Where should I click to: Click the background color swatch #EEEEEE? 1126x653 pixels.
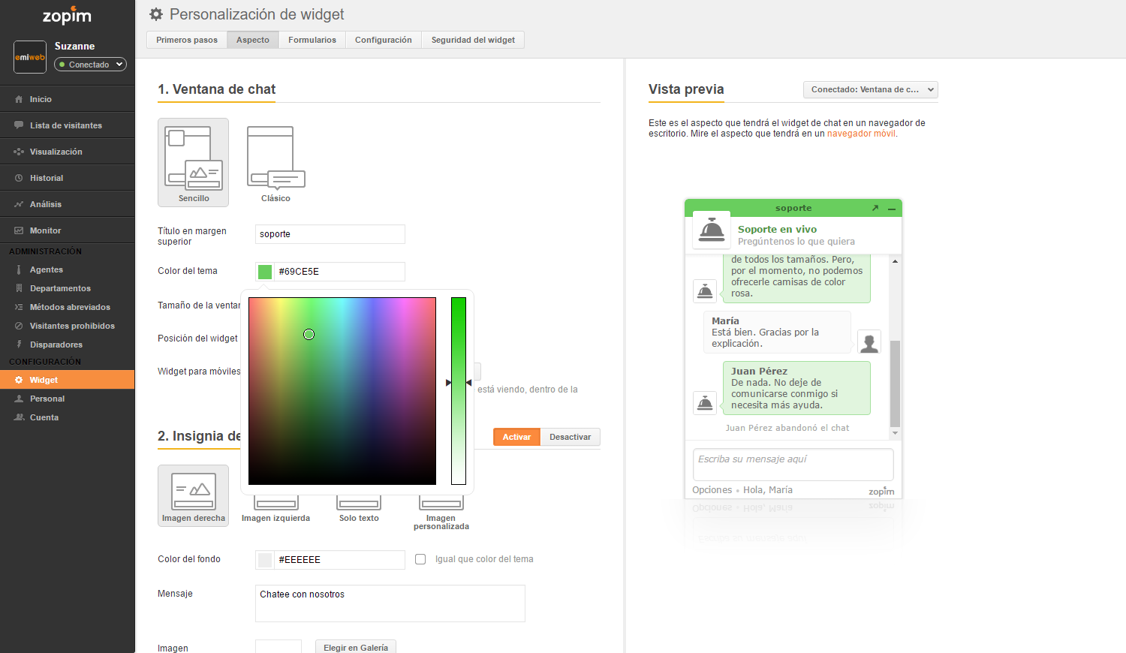point(265,560)
